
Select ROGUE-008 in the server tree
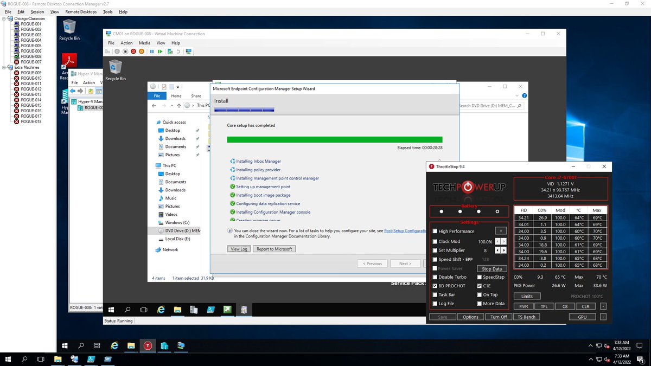click(31, 56)
